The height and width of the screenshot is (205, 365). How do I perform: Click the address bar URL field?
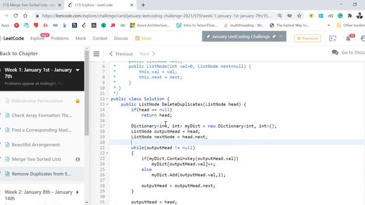click(x=156, y=16)
